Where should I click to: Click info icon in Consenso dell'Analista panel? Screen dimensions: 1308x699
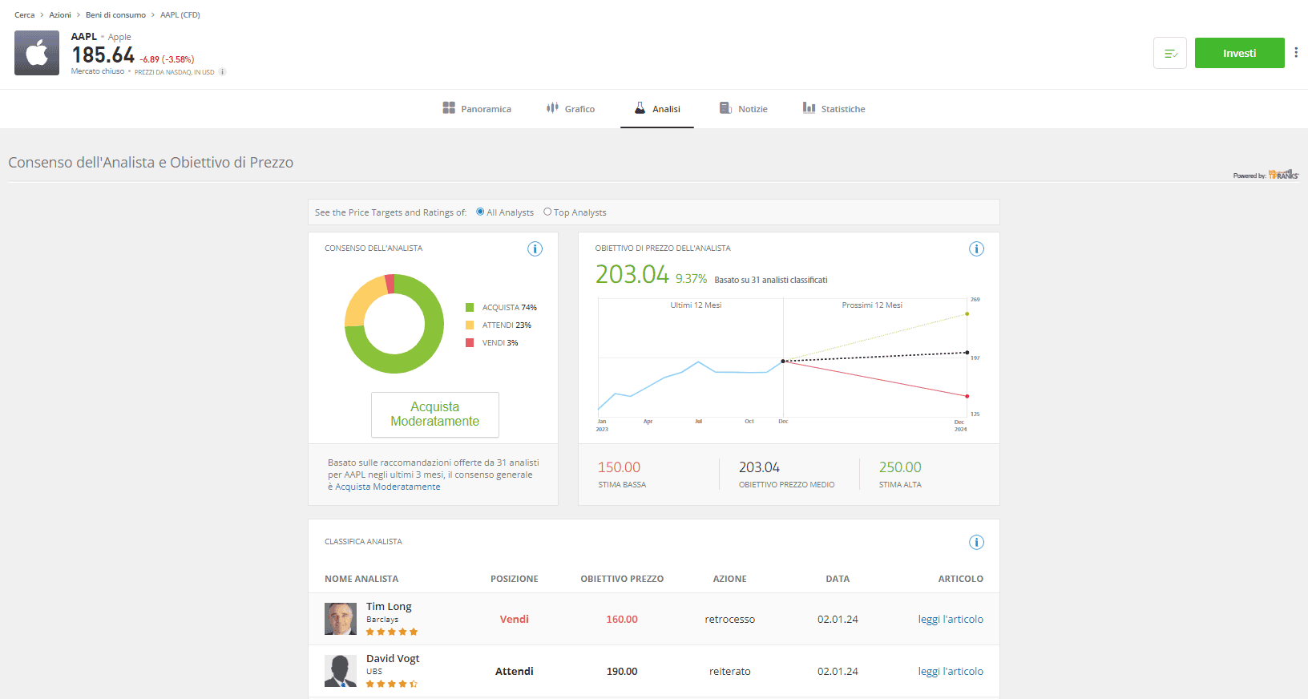pyautogui.click(x=535, y=248)
